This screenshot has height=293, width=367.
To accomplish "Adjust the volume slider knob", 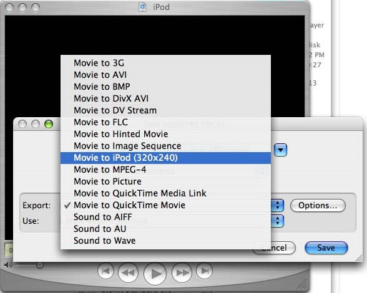I will (x=40, y=265).
